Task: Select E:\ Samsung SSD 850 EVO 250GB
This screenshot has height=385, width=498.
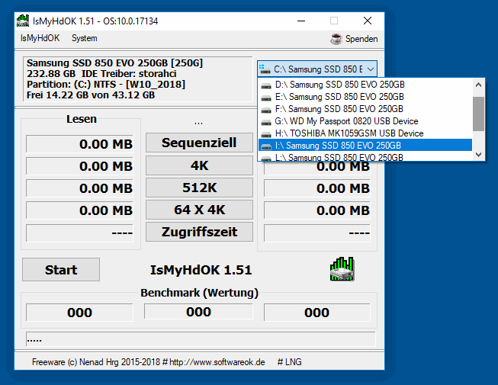Action: tap(365, 97)
